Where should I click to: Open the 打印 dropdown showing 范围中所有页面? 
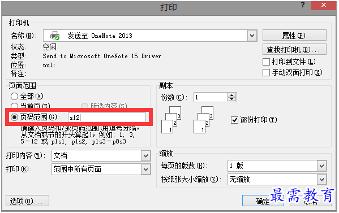[145, 169]
